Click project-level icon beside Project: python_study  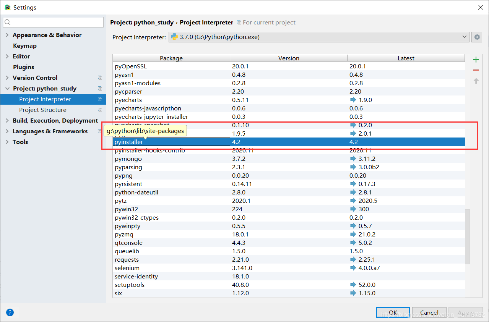click(100, 89)
